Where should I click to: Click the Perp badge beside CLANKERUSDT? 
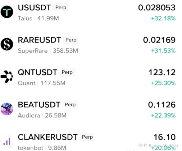coord(87,137)
